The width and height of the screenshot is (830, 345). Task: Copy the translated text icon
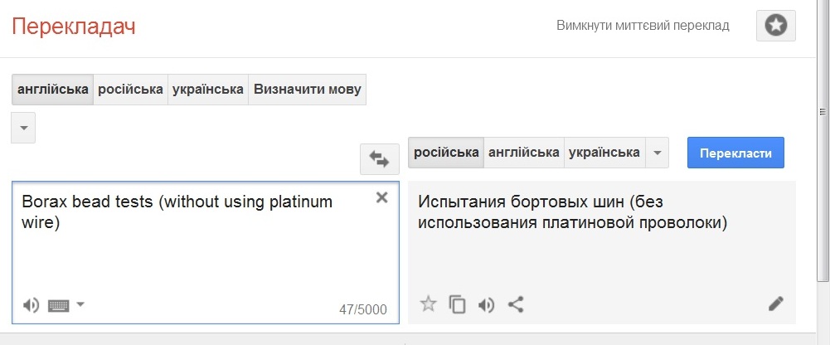coord(457,304)
